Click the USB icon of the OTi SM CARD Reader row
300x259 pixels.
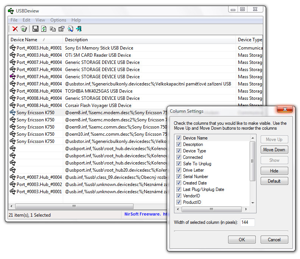(x=12, y=55)
